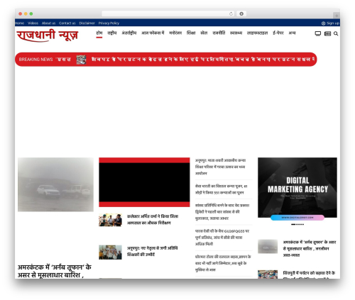This screenshot has height=300, width=355.
Task: Click the black and red video banner
Action: click(144, 182)
